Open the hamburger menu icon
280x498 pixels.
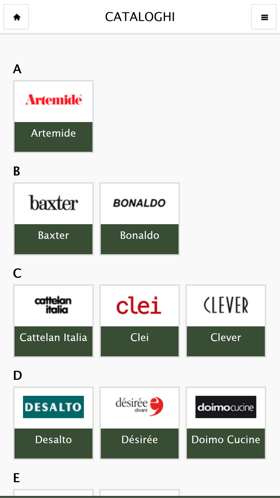pyautogui.click(x=264, y=17)
